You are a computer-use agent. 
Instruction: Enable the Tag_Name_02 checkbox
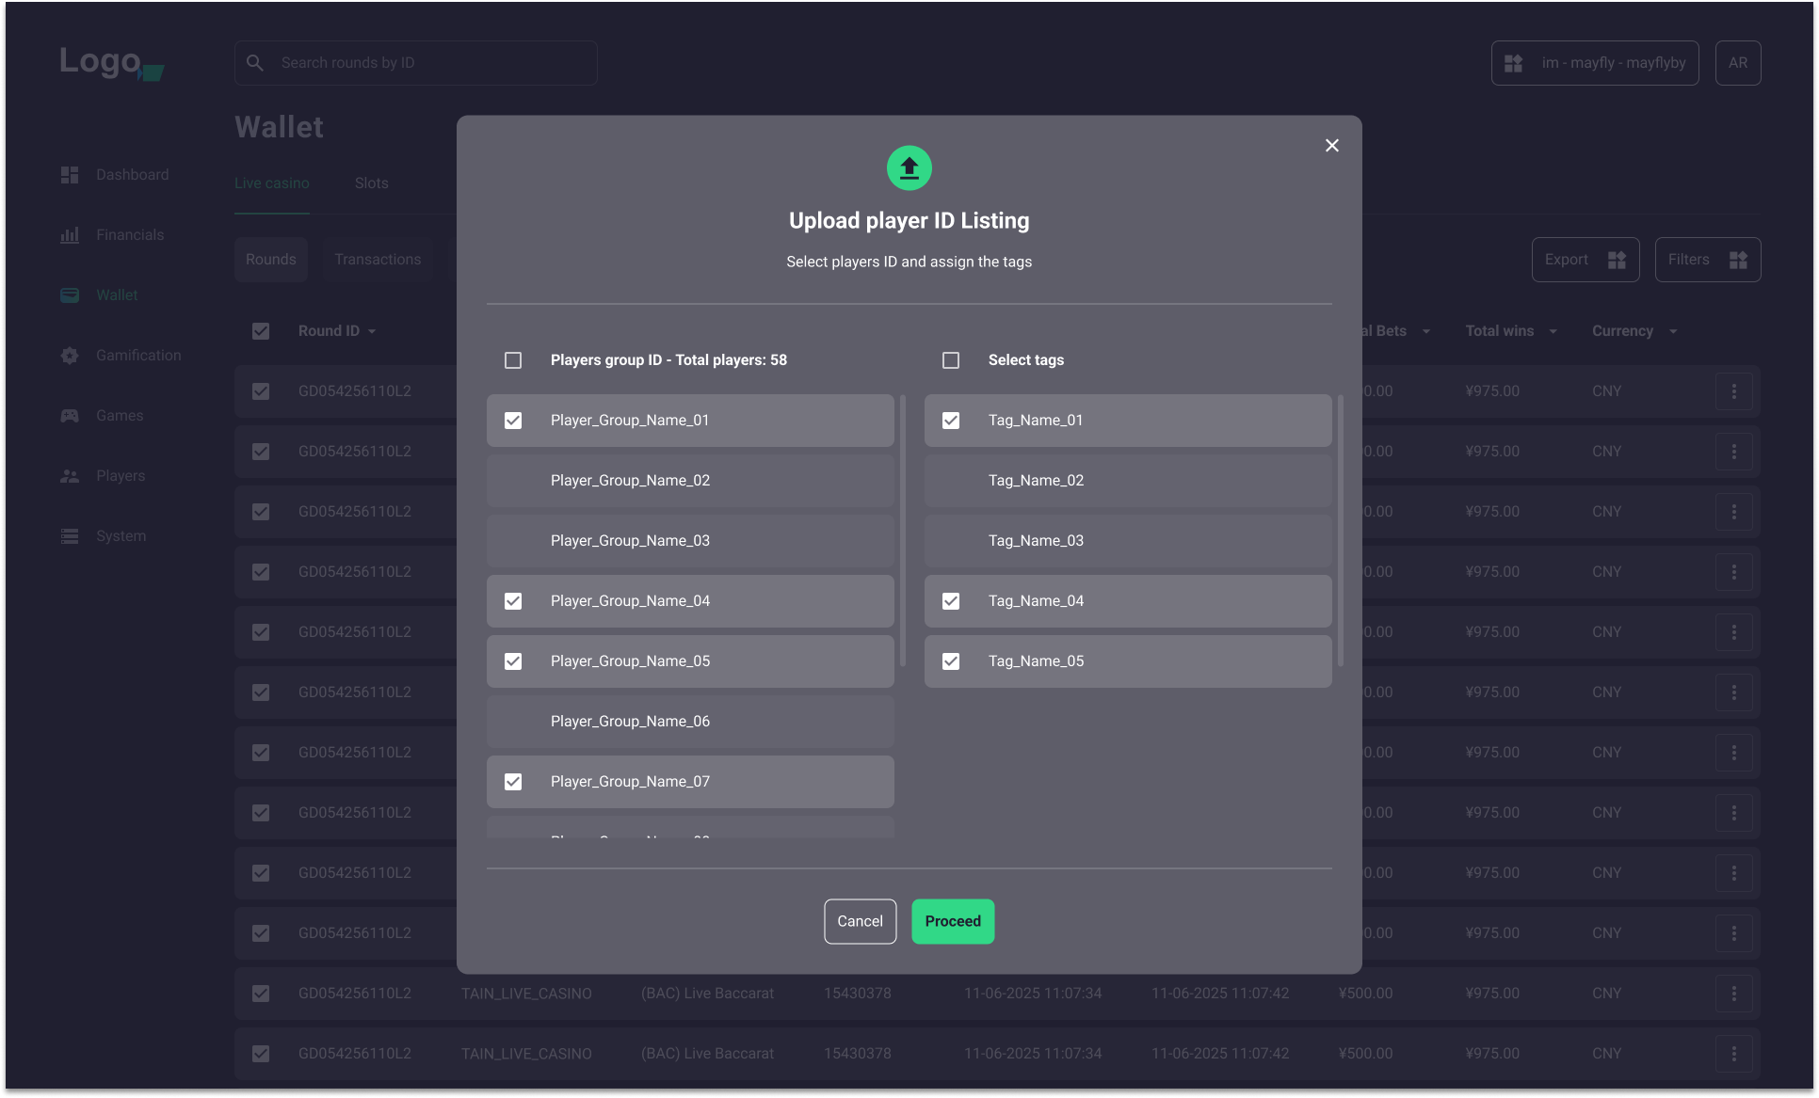pyautogui.click(x=950, y=480)
